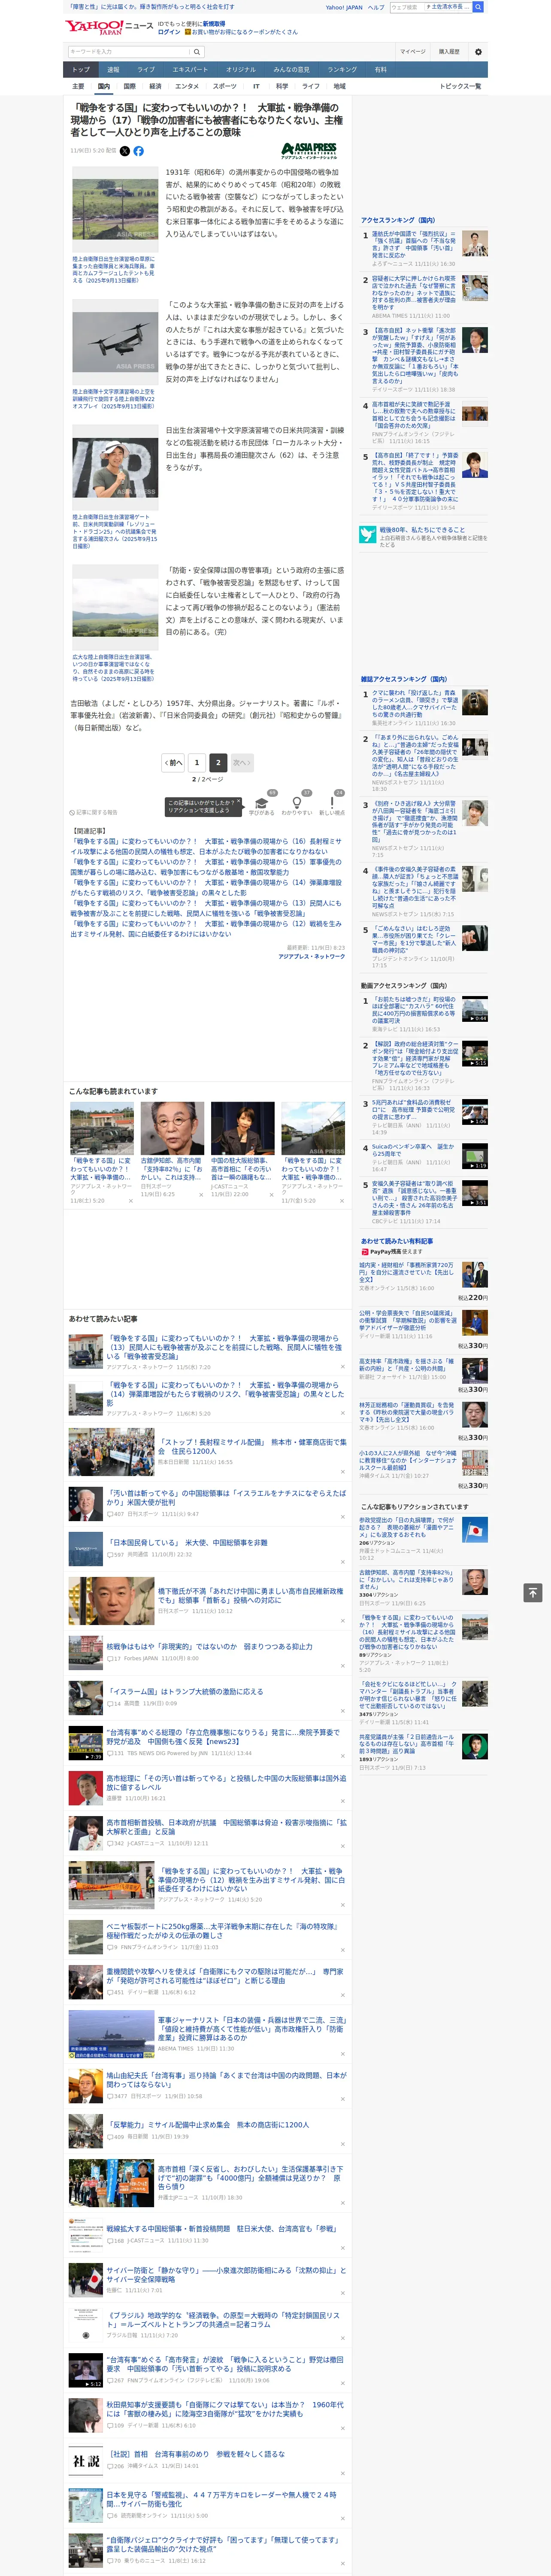This screenshot has width=551, height=2576.
Task: Select the 主要 category tab
Action: coord(78,86)
